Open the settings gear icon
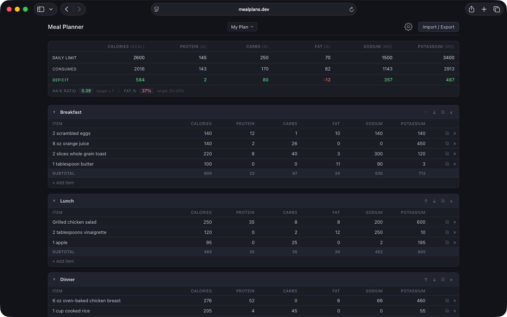Image resolution: width=507 pixels, height=317 pixels. click(x=408, y=27)
